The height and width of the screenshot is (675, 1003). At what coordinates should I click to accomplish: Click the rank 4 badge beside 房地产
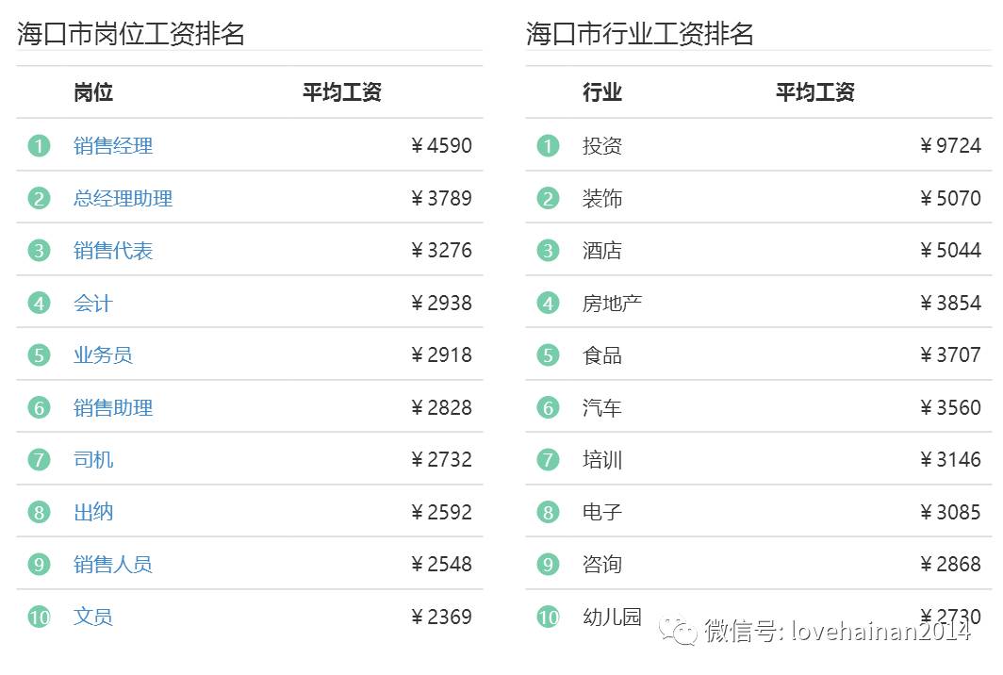coord(547,303)
